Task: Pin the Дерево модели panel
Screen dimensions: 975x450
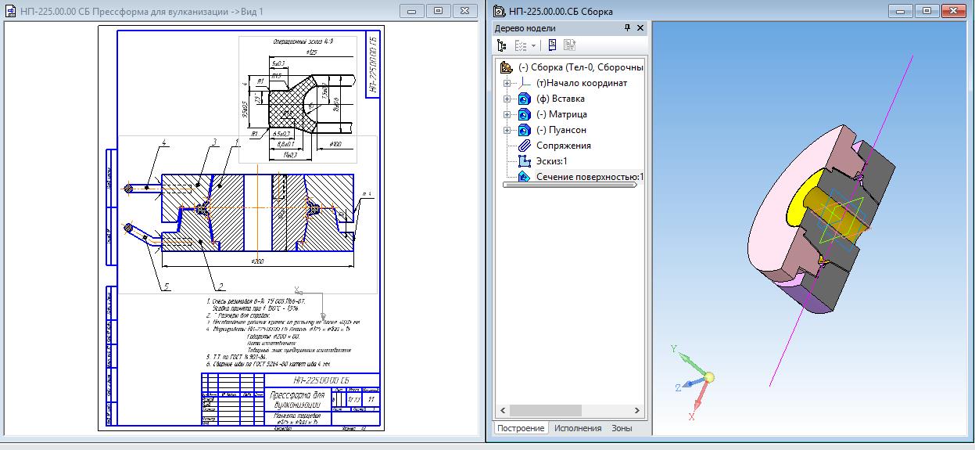Action: coord(627,27)
